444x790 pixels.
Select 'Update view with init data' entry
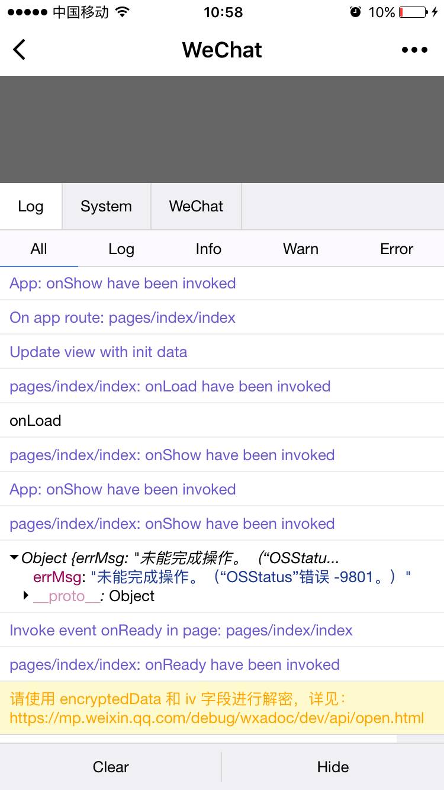(222, 352)
